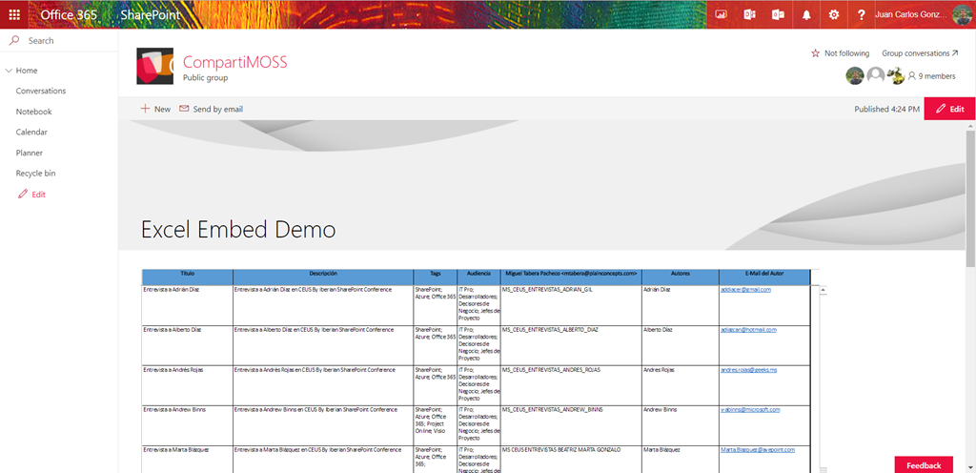Open the help question mark

(x=862, y=14)
